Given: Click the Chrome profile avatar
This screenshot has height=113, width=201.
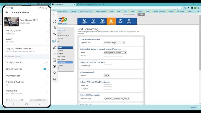Looking at the screenshot, I should click(195, 8).
